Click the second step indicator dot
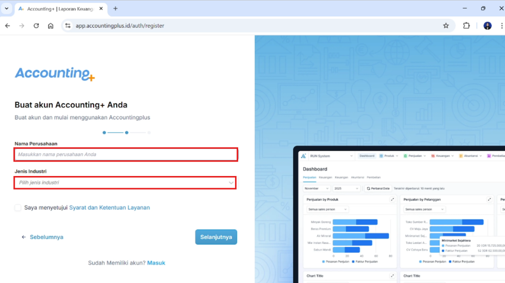Screen dimensions: 505x283 (126, 133)
